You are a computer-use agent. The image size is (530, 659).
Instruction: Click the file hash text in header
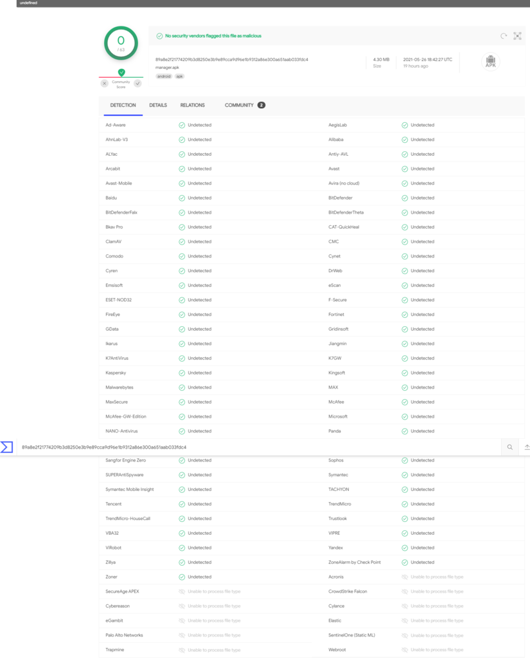231,59
